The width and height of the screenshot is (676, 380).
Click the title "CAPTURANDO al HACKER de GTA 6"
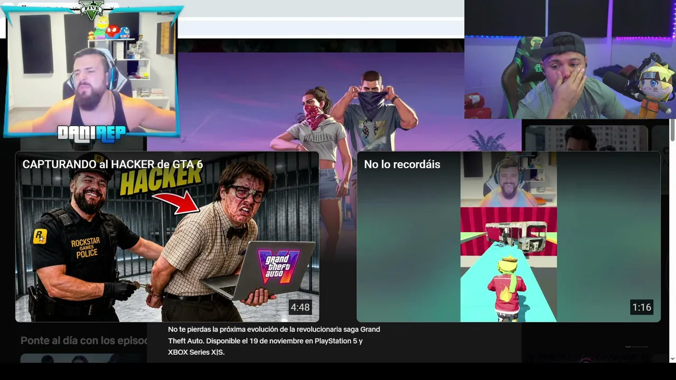click(x=112, y=164)
